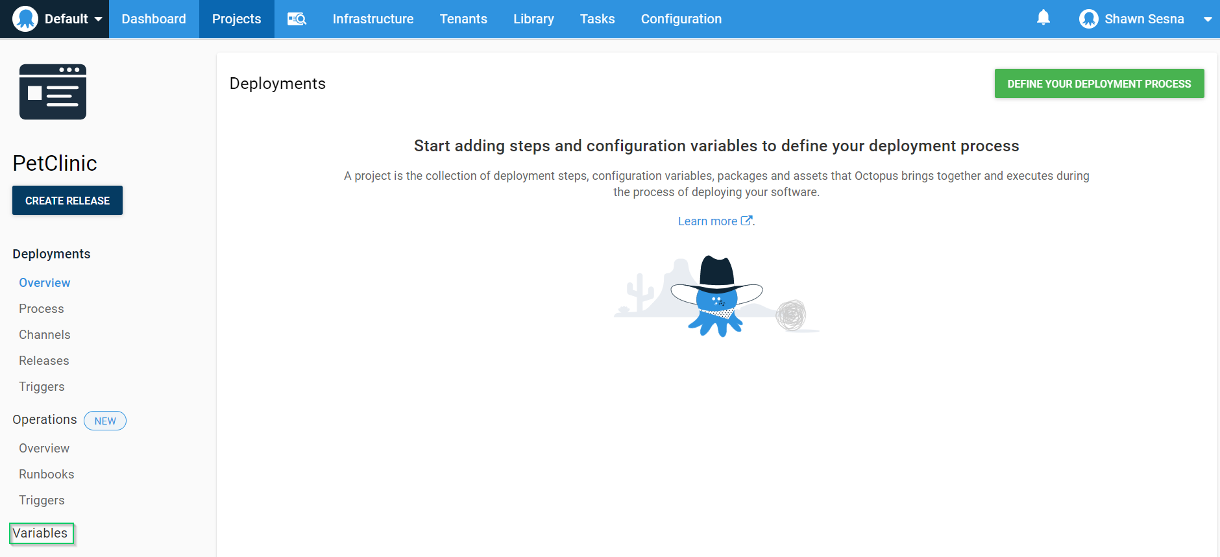Viewport: 1220px width, 557px height.
Task: Open the Dashboard tab
Action: (154, 19)
